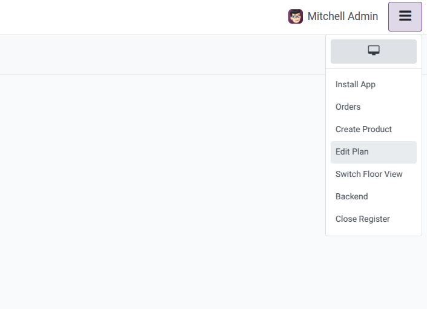Screen dimensions: 427x309
Task: Select the highlighted Edit Plan entry
Action: (352, 151)
